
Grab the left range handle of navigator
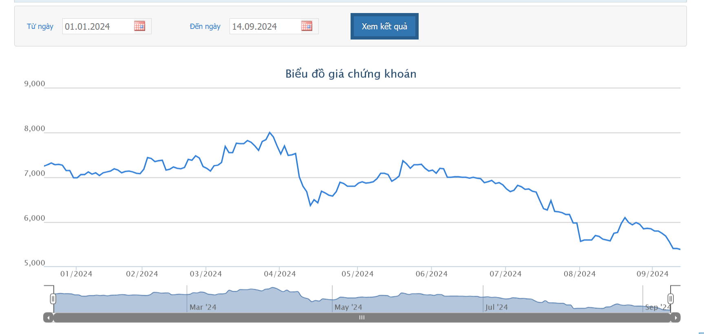53,299
